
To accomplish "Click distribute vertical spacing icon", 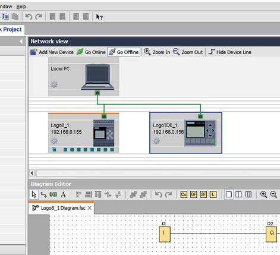I will pyautogui.click(x=118, y=194).
